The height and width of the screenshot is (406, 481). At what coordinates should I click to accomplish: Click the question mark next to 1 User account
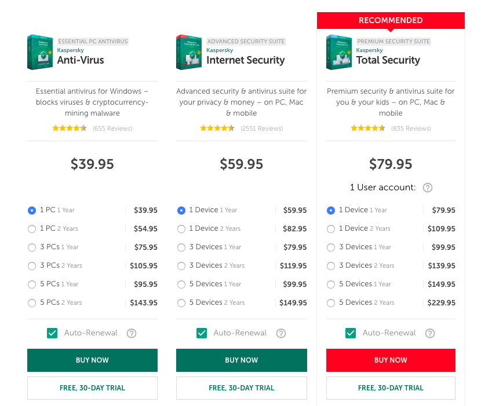[x=428, y=187]
